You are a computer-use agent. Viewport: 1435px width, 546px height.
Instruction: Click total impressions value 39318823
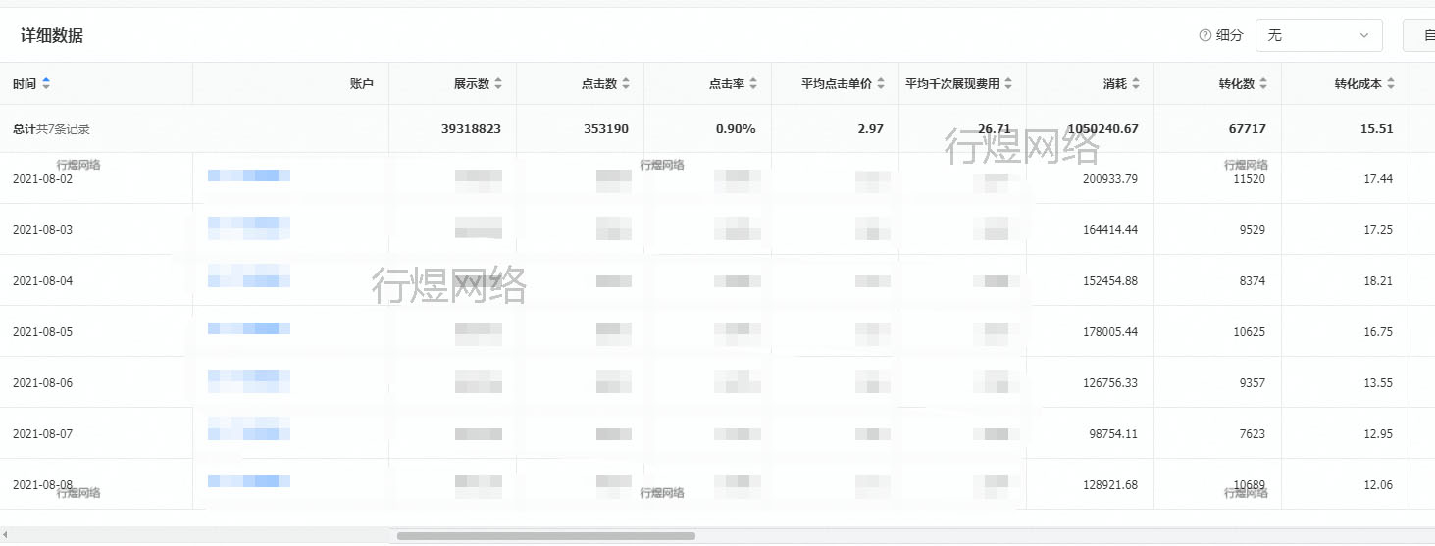tap(472, 129)
